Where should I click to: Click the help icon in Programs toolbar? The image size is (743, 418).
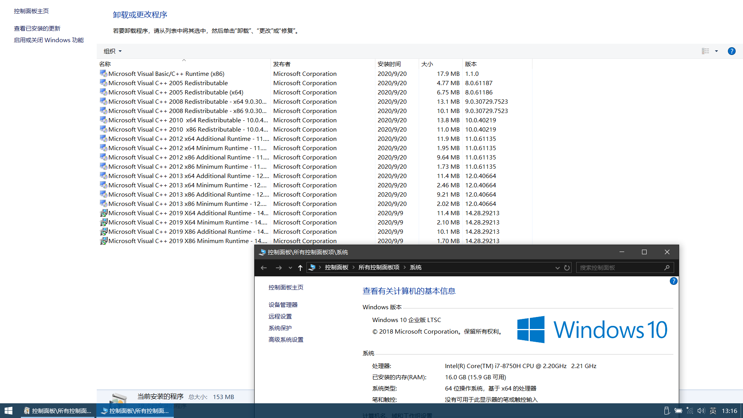pyautogui.click(x=731, y=51)
